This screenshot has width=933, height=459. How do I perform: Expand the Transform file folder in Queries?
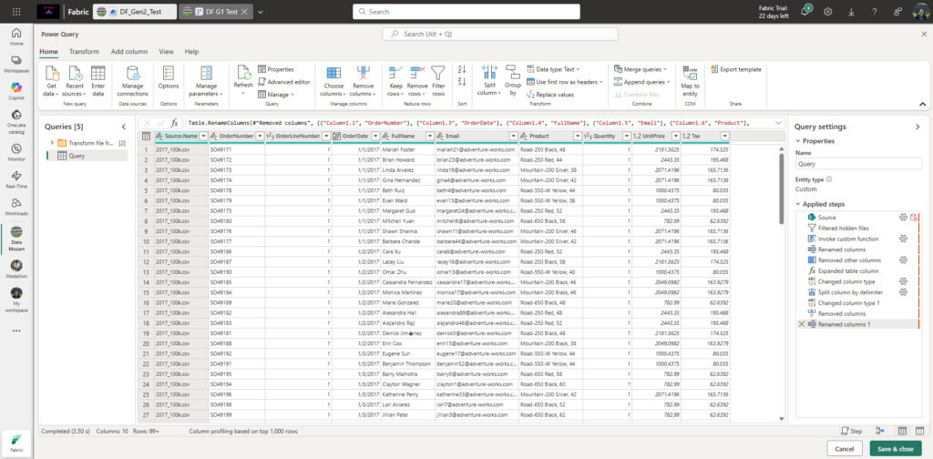[x=52, y=143]
